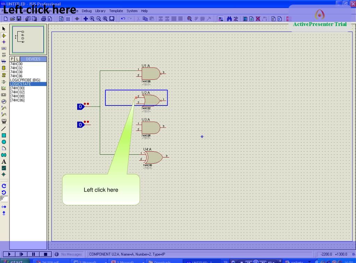Image resolution: width=356 pixels, height=263 pixels.
Task: Click the Pick parts from libraries icon
Action: (x=189, y=19)
